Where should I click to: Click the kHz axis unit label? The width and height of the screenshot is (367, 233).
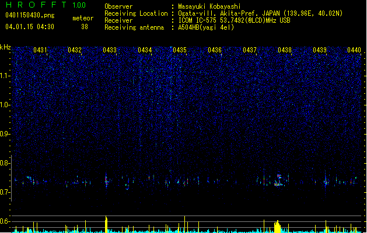point(5,47)
